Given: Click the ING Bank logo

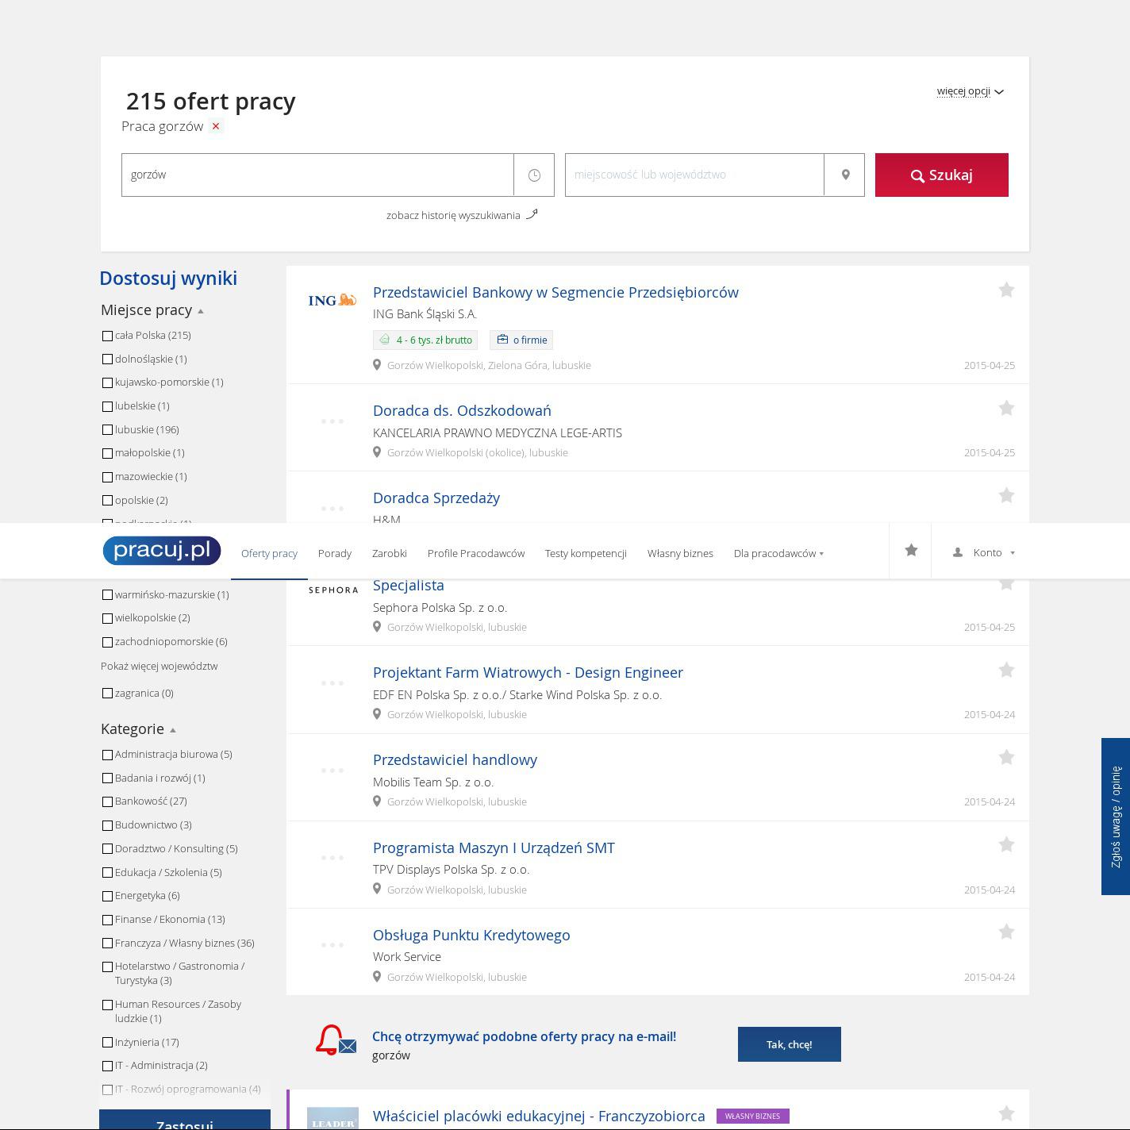Looking at the screenshot, I should point(332,300).
